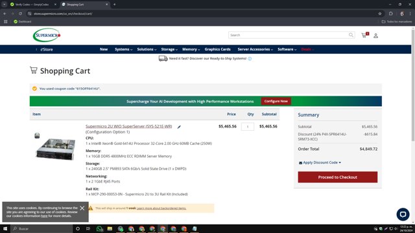The height and width of the screenshot is (233, 415).
Task: Expand the Deals menu
Action: point(307,49)
